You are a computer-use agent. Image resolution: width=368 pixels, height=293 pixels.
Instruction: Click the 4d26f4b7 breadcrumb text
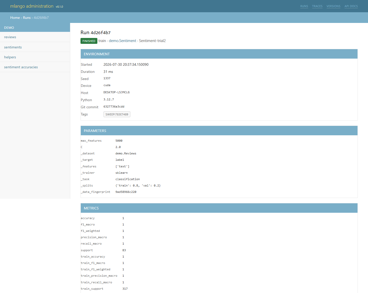[x=41, y=18]
